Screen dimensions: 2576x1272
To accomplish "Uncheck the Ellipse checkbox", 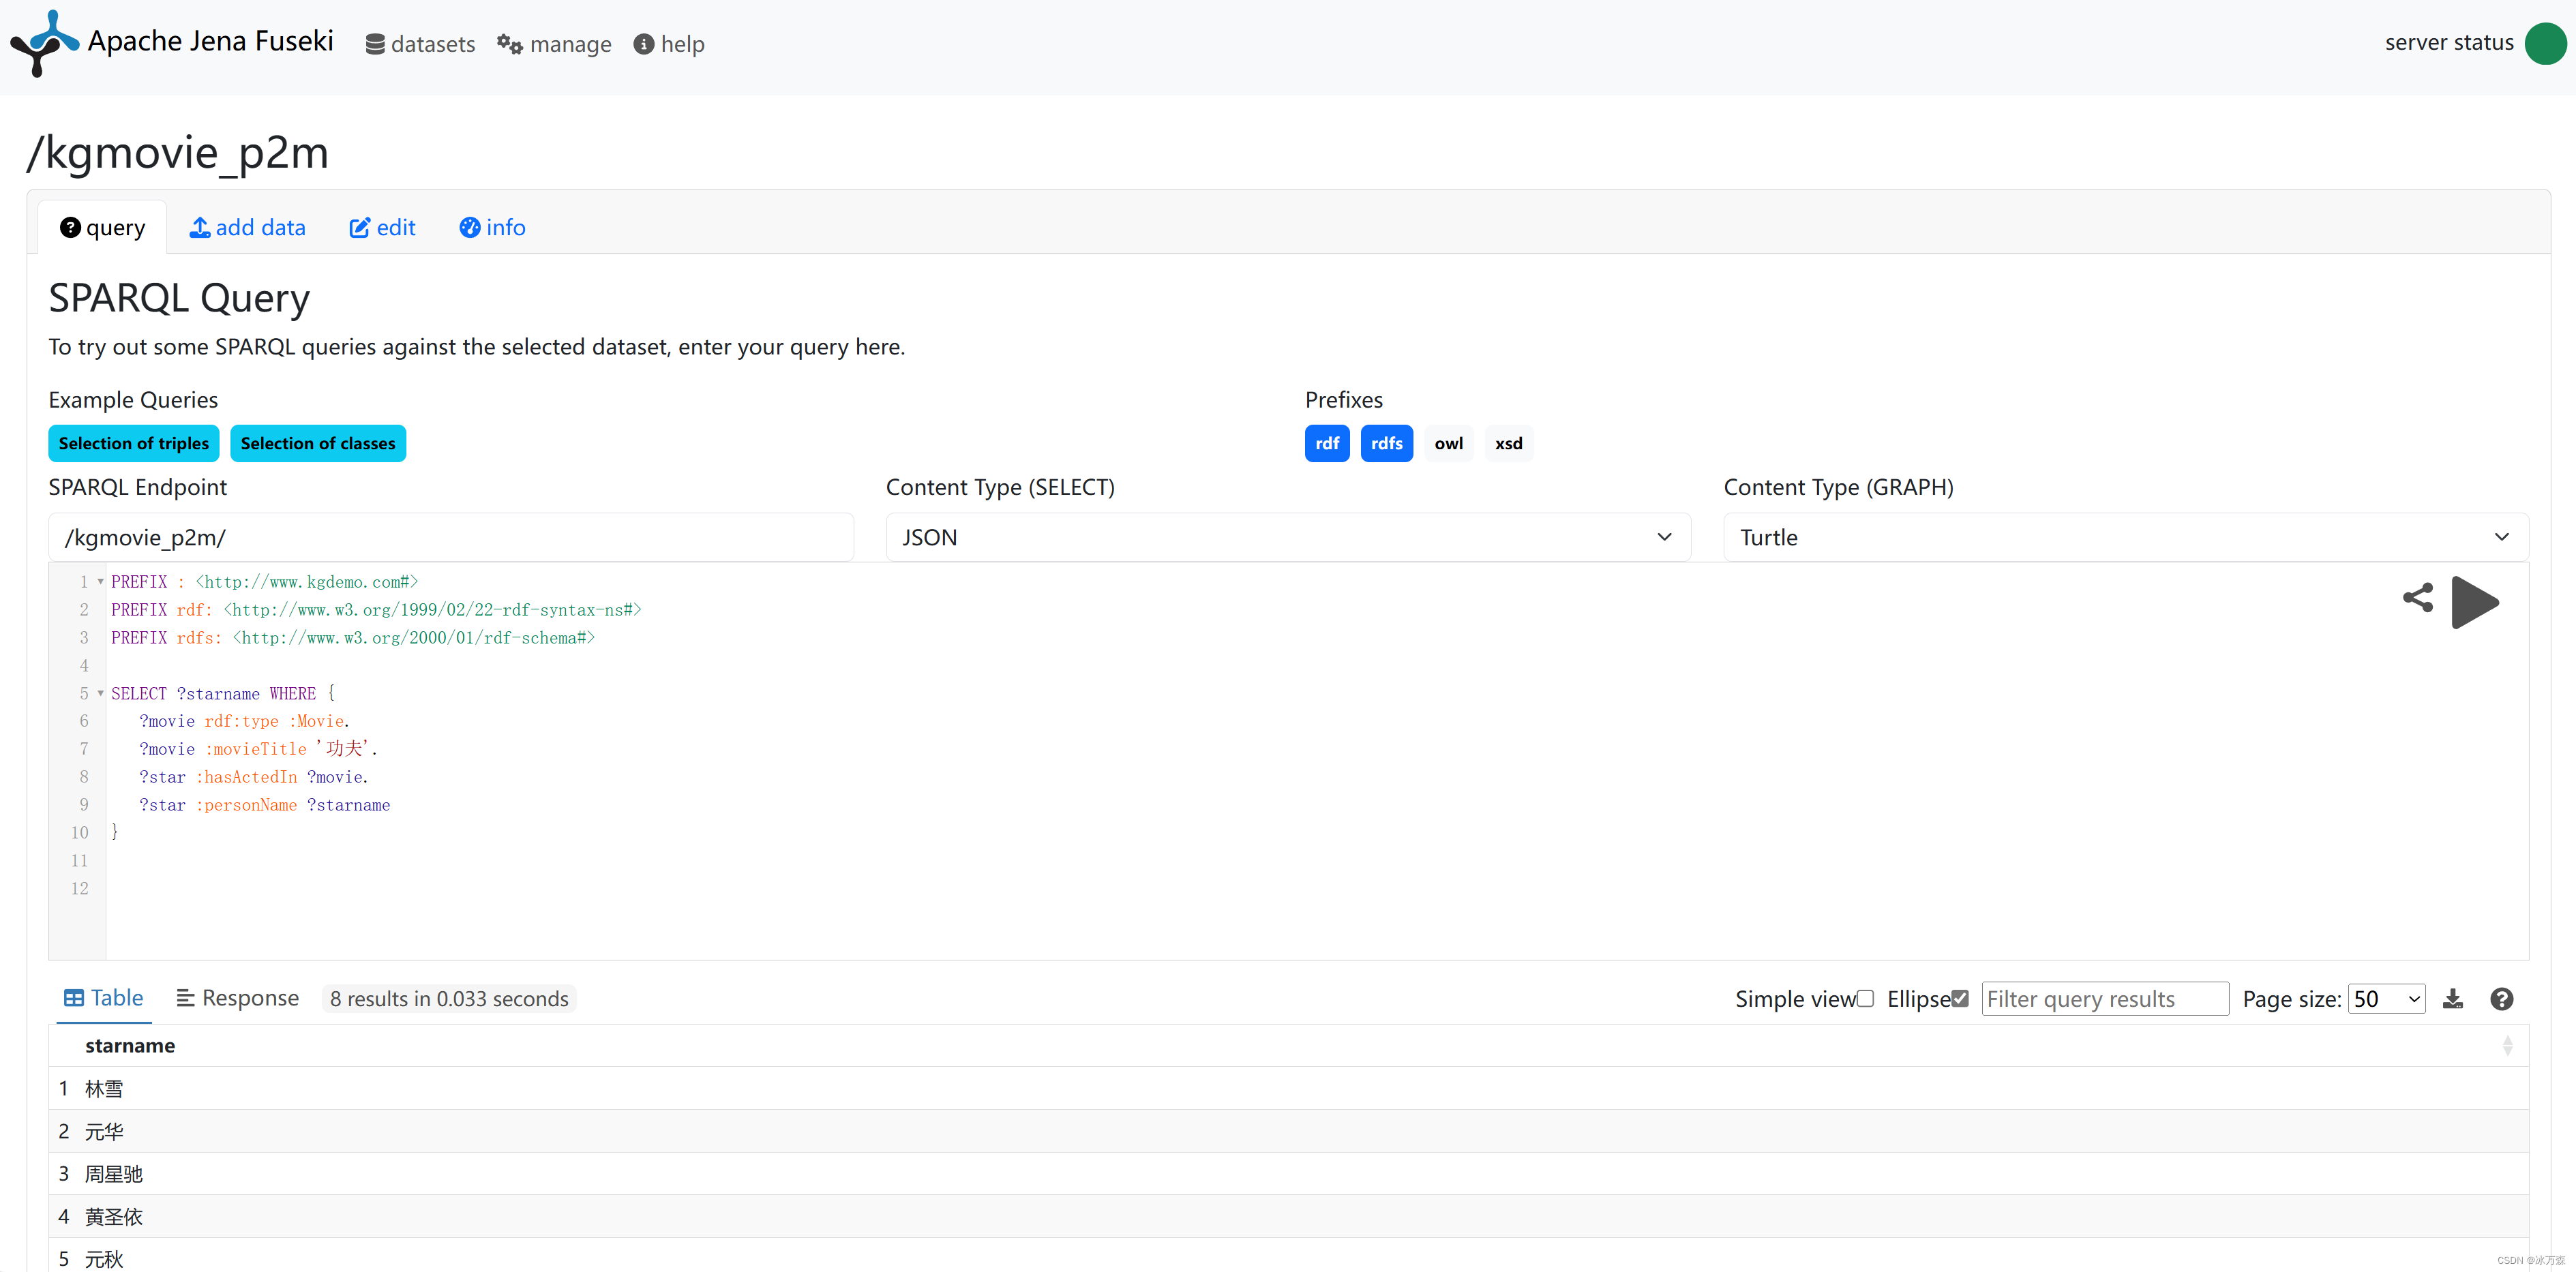I will point(1960,999).
